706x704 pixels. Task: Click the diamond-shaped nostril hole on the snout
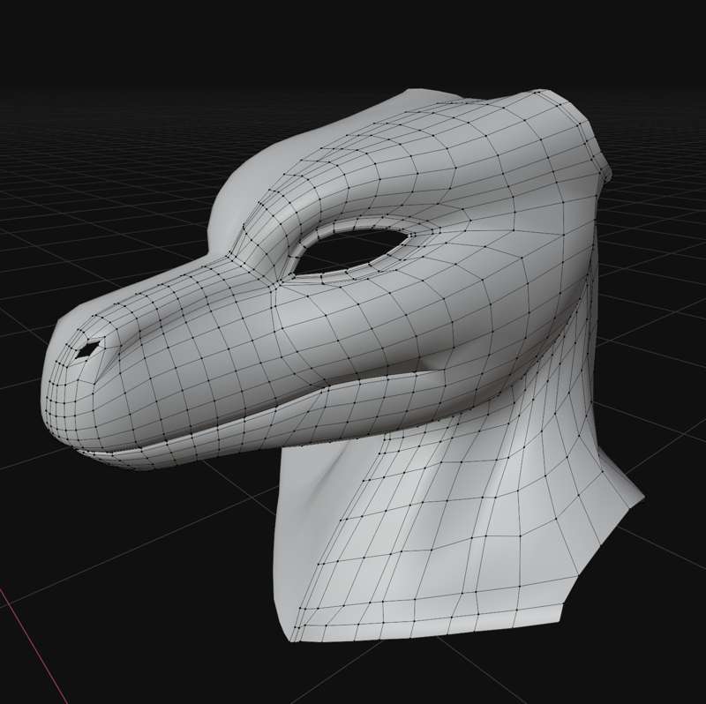[87, 349]
